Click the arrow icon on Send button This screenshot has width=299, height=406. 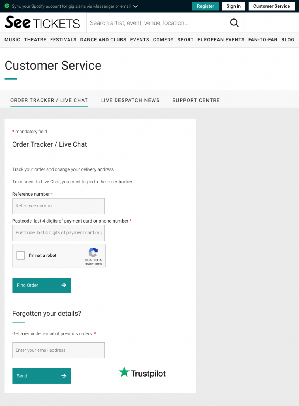63,376
